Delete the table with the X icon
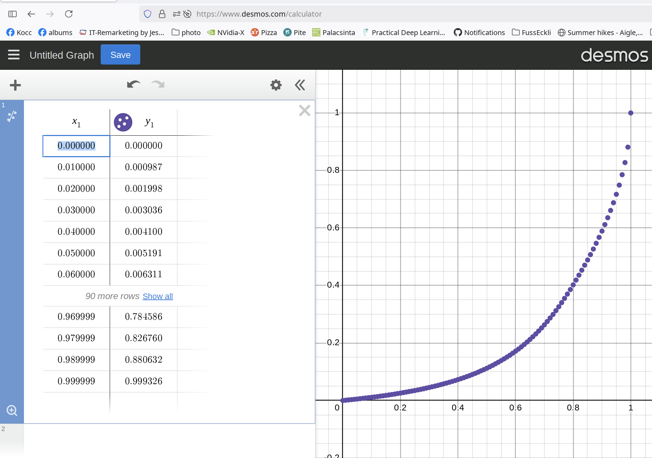This screenshot has height=458, width=652. coord(304,111)
